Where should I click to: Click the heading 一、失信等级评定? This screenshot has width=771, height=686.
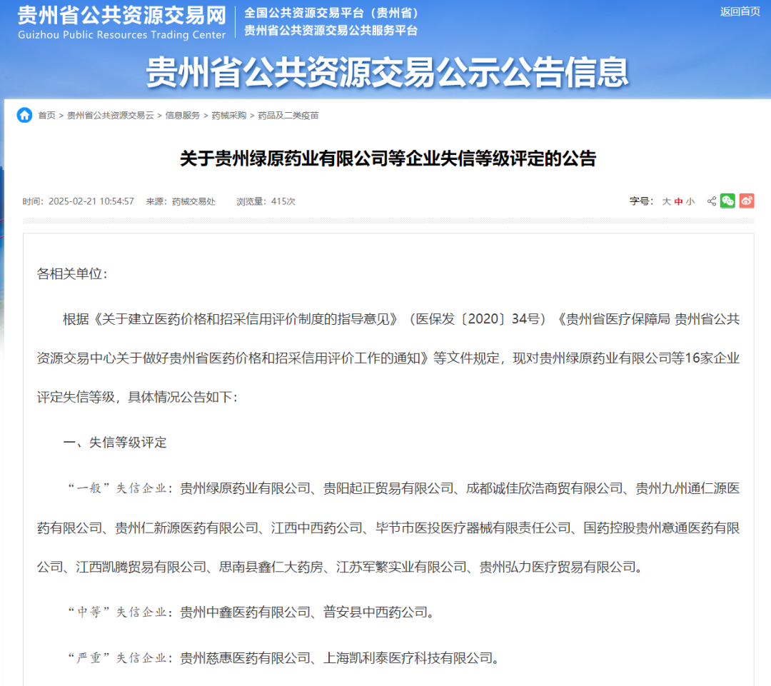coord(114,442)
